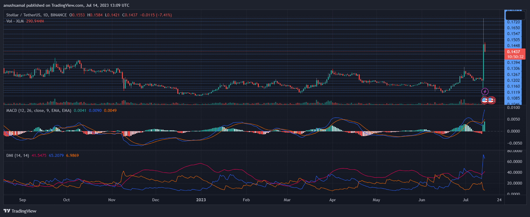Click the blue 65.2079 DMI value
Screen dimensions: 530x217
click(56, 155)
